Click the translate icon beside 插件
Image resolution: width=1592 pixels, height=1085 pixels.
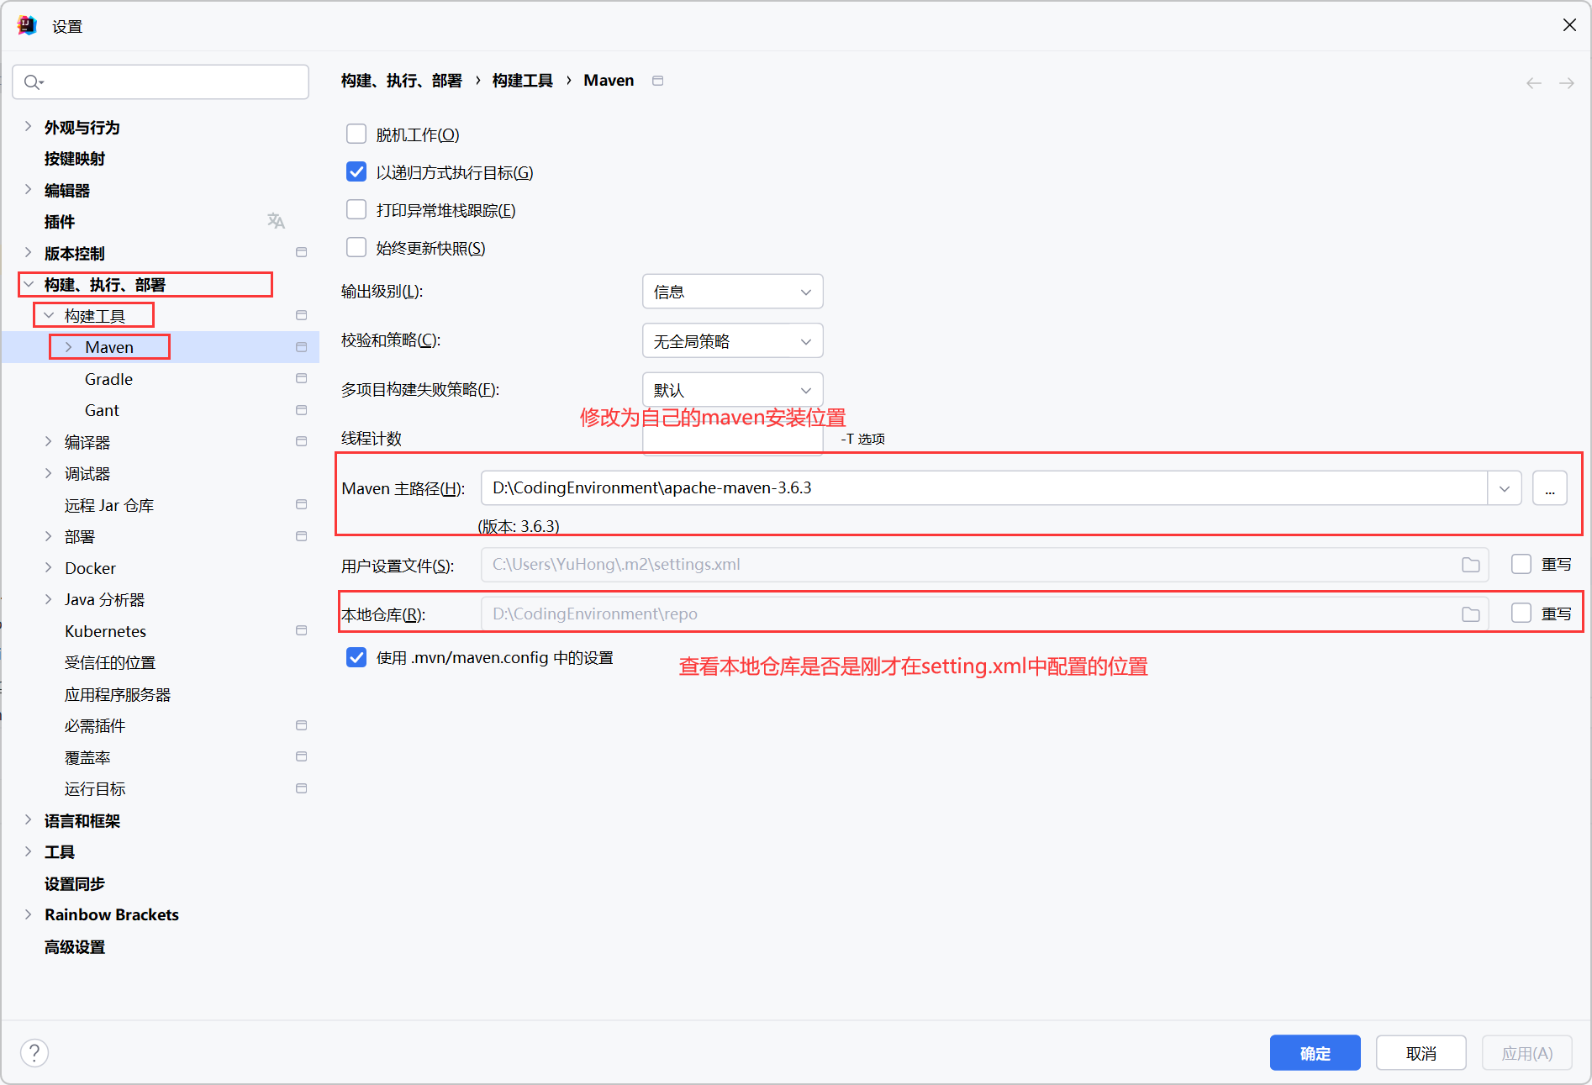coord(276,221)
